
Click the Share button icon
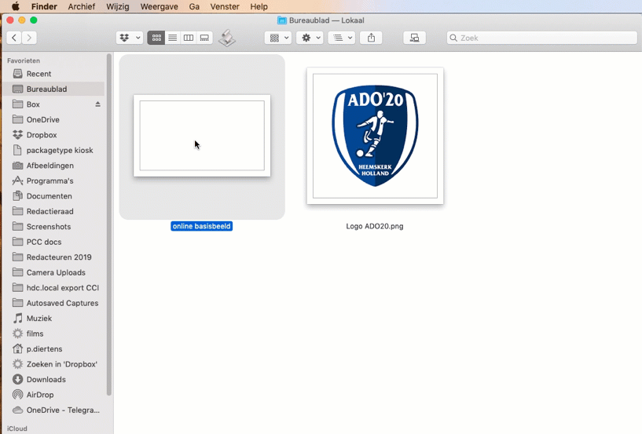pyautogui.click(x=372, y=38)
